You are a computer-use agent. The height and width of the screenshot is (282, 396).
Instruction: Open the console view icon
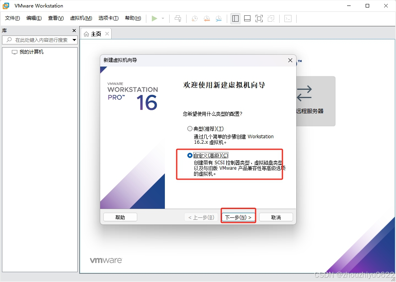pyautogui.click(x=288, y=19)
